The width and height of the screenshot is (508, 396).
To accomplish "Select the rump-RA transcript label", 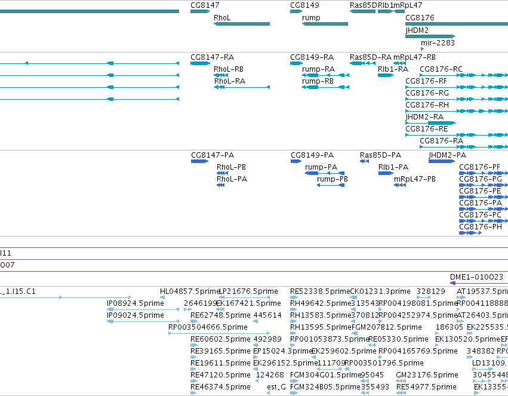I will click(318, 69).
